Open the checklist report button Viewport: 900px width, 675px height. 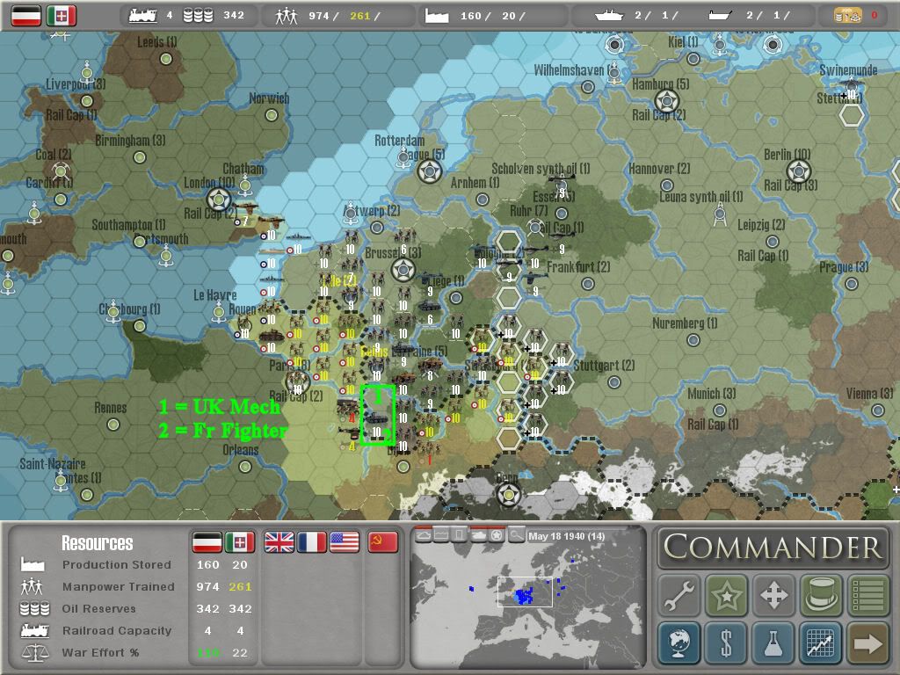click(867, 596)
